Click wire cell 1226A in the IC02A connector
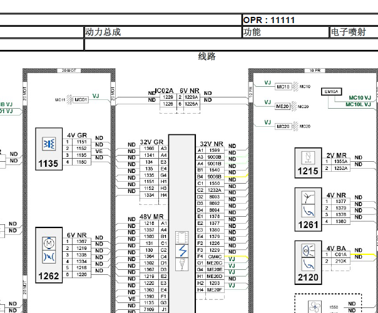This screenshot has width=378, height=313. (192, 104)
